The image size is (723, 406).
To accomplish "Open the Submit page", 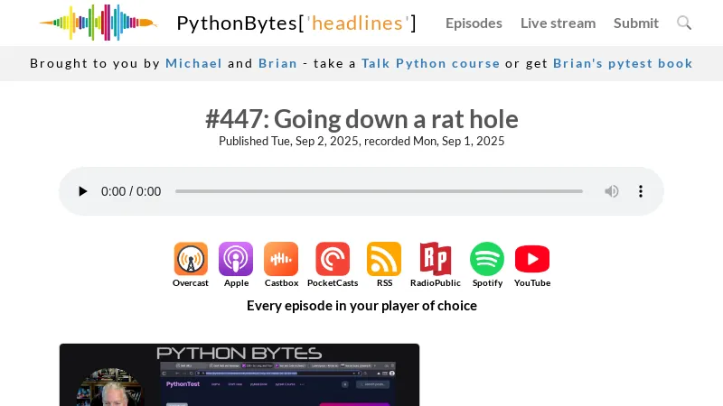I will pos(636,23).
